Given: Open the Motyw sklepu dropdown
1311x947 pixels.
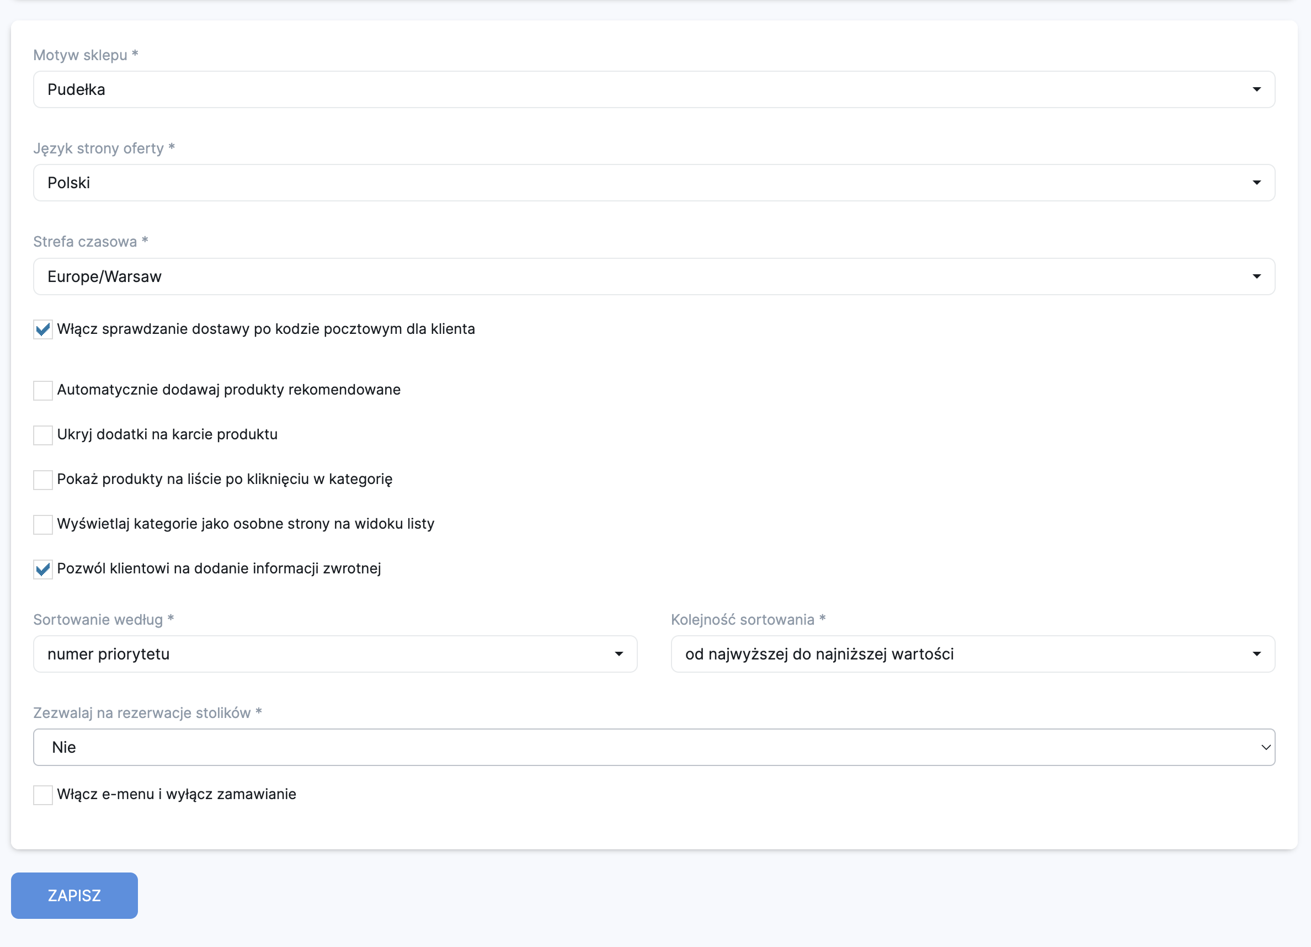Looking at the screenshot, I should [653, 89].
